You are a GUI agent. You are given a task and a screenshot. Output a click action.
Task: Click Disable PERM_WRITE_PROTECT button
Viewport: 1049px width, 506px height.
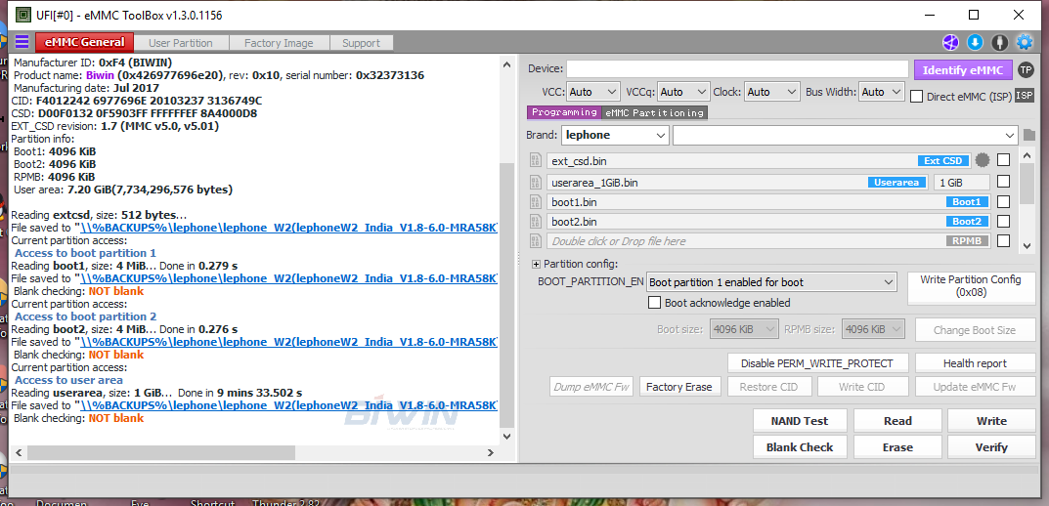[x=817, y=363]
